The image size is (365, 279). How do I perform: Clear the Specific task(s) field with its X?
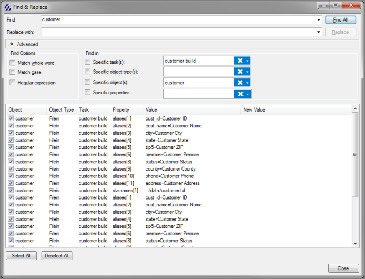(240, 61)
